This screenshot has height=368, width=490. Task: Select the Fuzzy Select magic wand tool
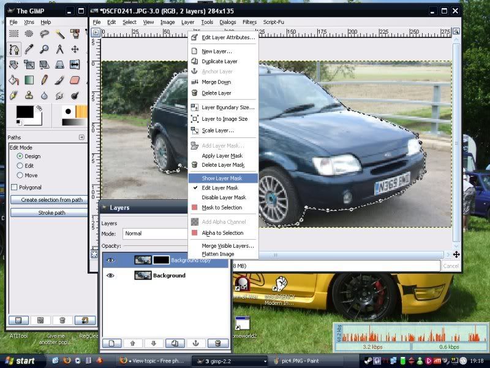coord(59,34)
